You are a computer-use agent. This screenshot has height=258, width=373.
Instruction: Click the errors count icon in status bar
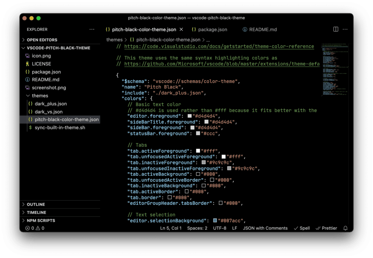pos(28,228)
